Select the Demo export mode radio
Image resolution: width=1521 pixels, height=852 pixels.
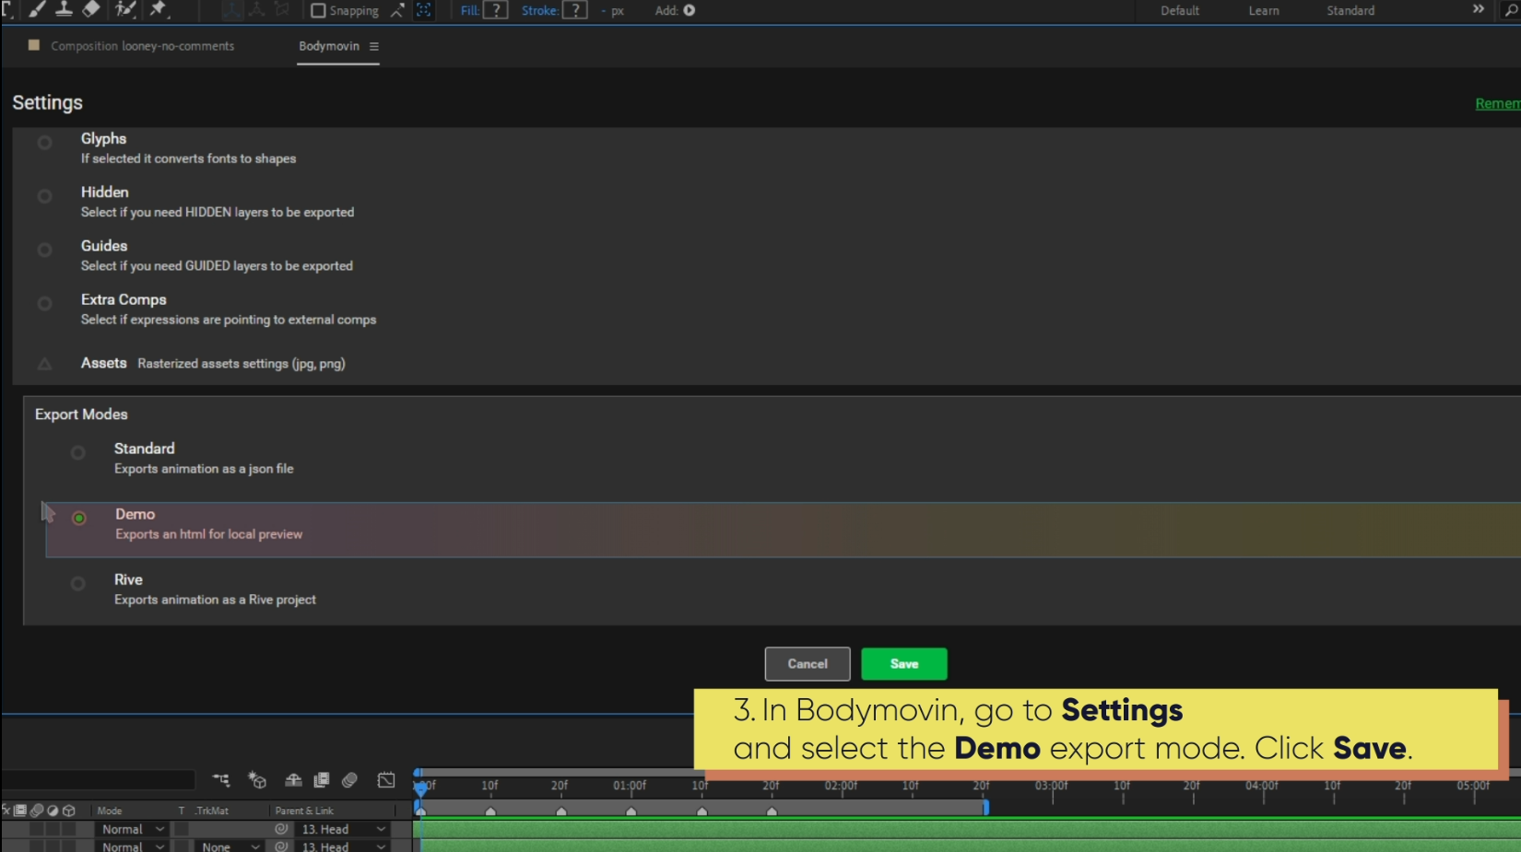[79, 518]
